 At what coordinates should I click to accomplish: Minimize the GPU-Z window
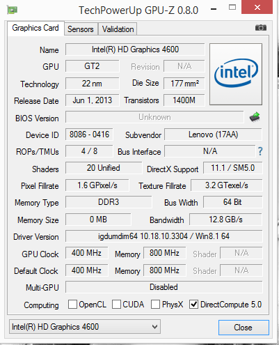click(x=214, y=9)
